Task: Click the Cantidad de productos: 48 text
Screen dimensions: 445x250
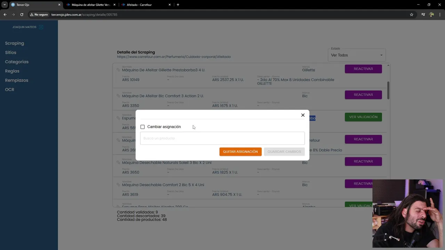Action: tap(142, 220)
